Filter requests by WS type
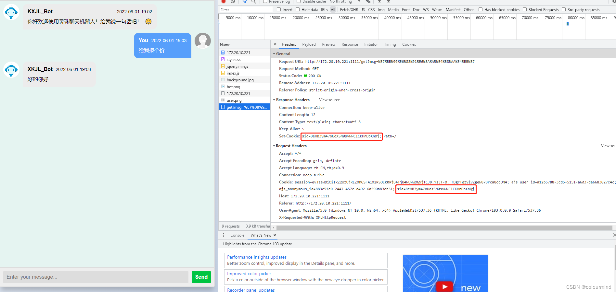This screenshot has height=292, width=616. point(426,10)
